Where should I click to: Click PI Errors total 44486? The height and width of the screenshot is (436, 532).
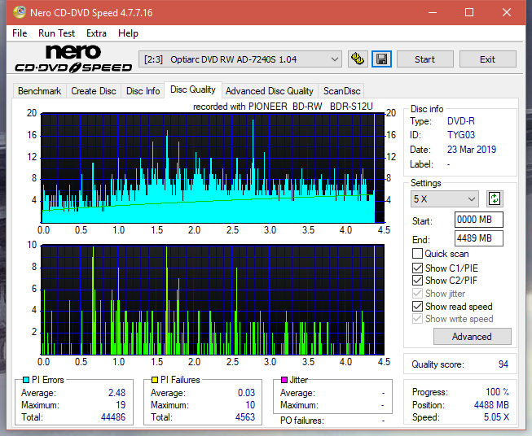pyautogui.click(x=113, y=417)
